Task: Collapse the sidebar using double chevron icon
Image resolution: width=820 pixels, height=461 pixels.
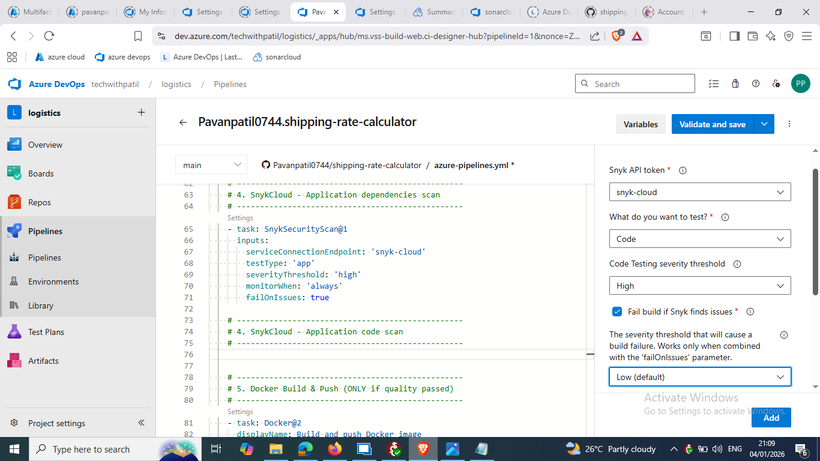Action: [142, 423]
